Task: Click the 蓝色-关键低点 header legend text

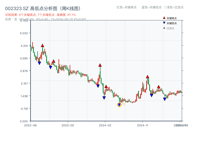Action: [x=151, y=7]
